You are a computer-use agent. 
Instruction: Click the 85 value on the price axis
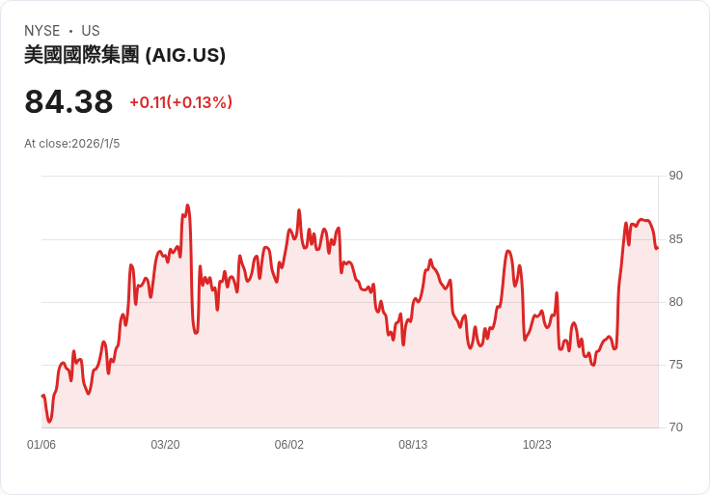click(675, 238)
